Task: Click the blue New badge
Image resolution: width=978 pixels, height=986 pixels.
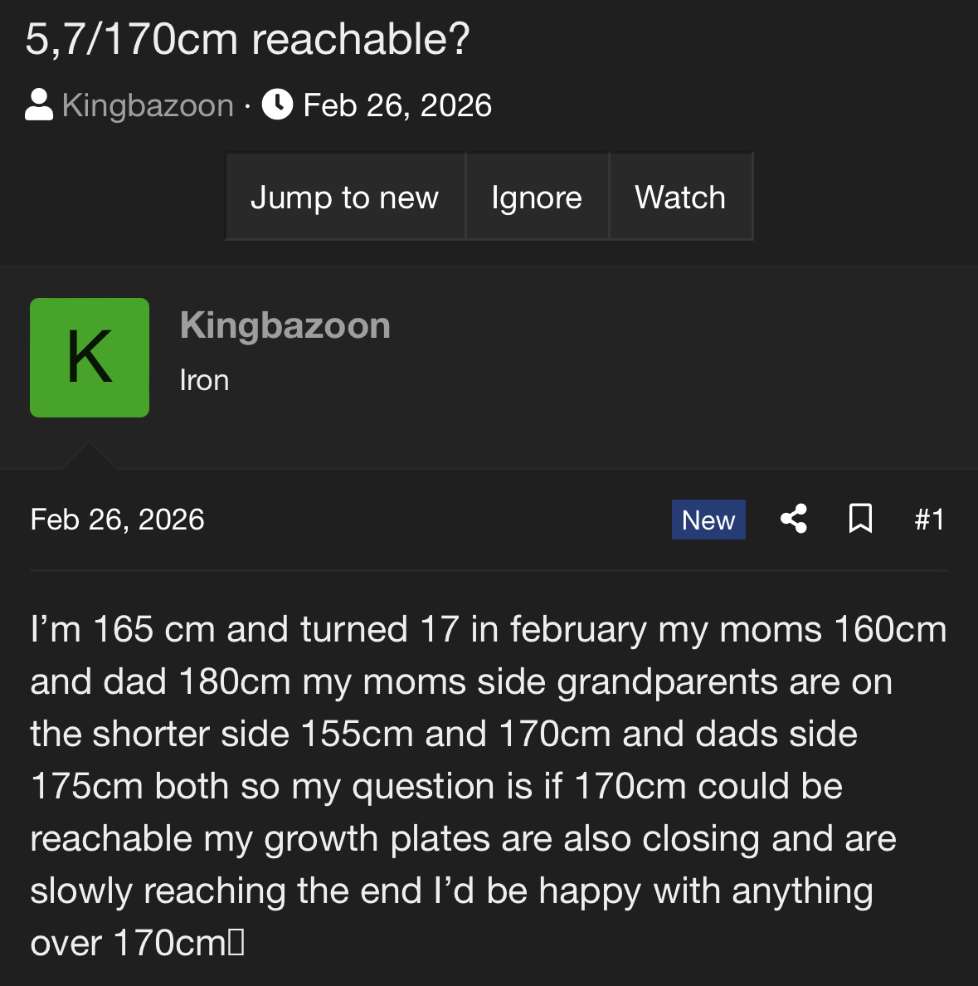Action: [x=708, y=520]
